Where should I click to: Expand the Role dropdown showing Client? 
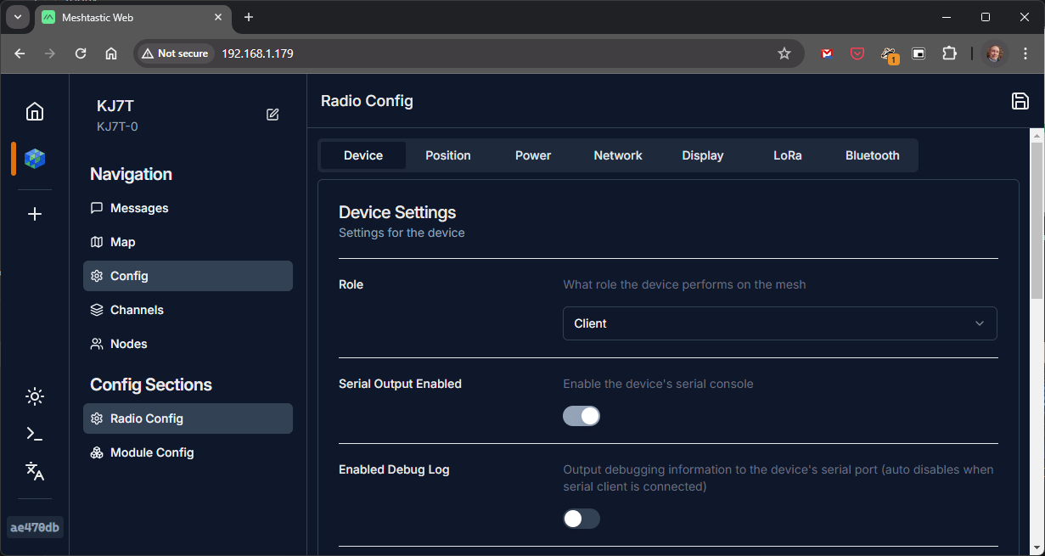point(780,323)
